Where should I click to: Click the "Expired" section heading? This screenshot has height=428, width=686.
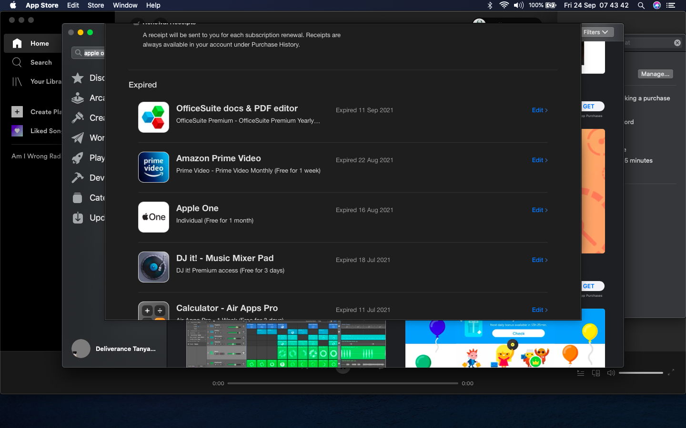tap(142, 85)
